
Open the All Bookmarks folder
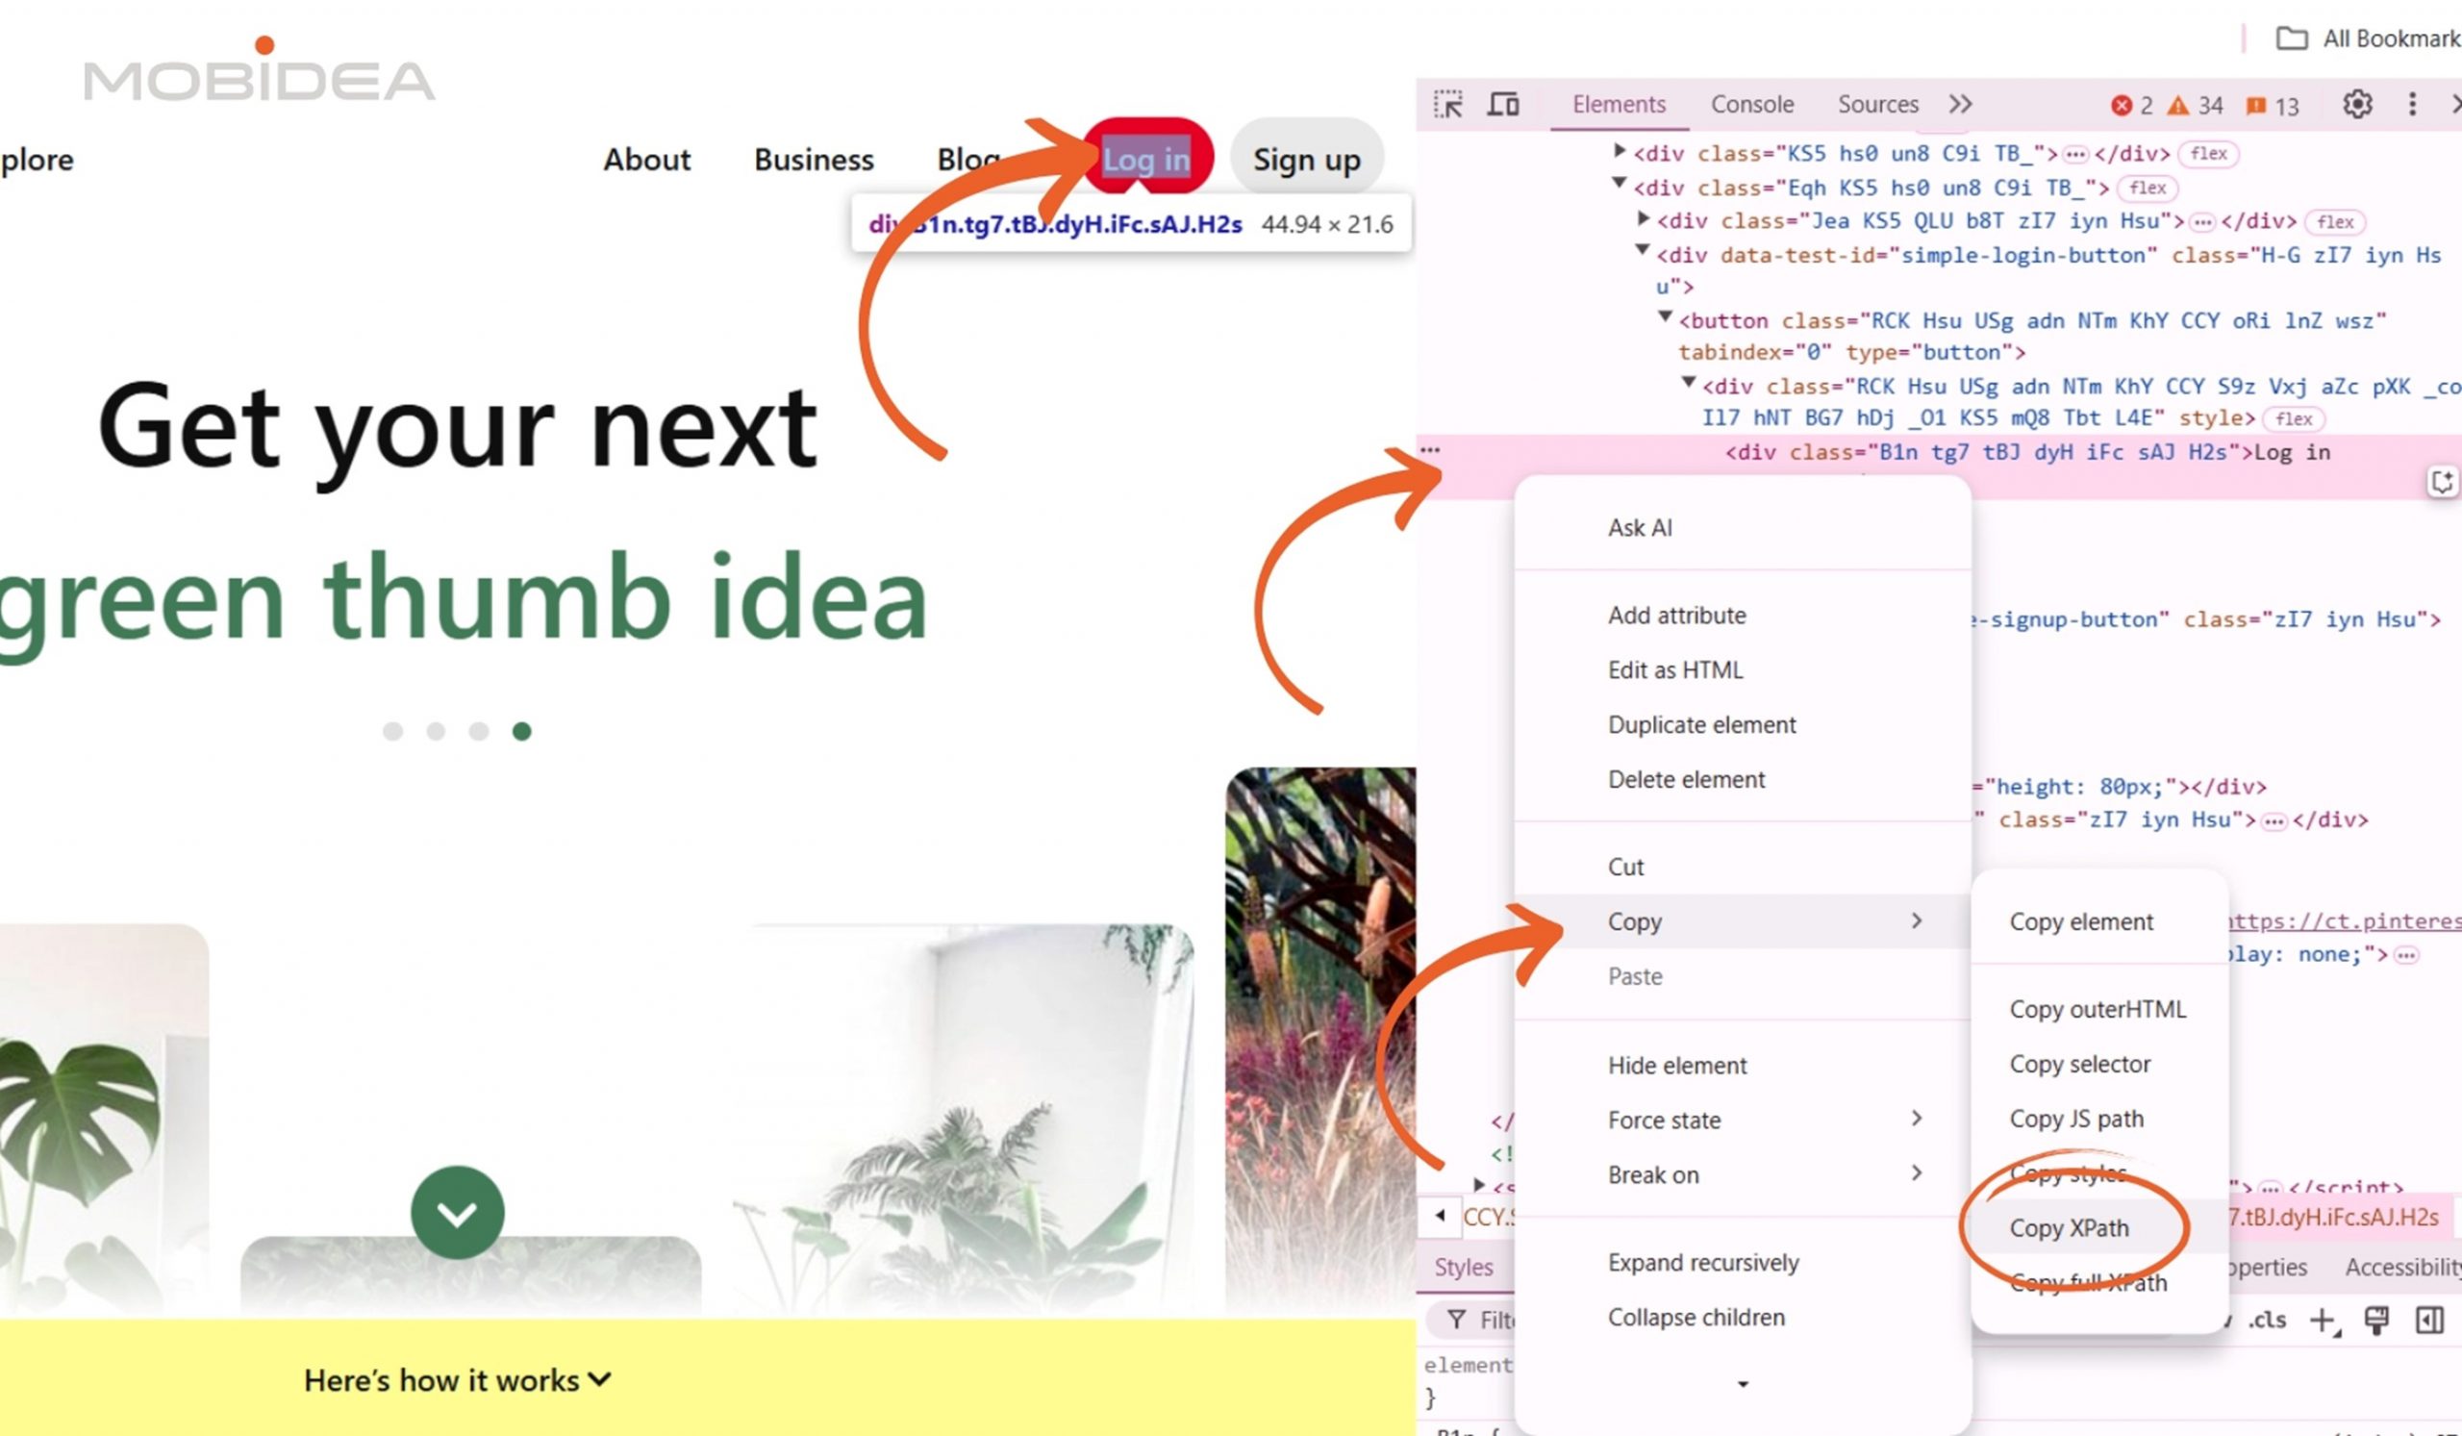(2367, 38)
